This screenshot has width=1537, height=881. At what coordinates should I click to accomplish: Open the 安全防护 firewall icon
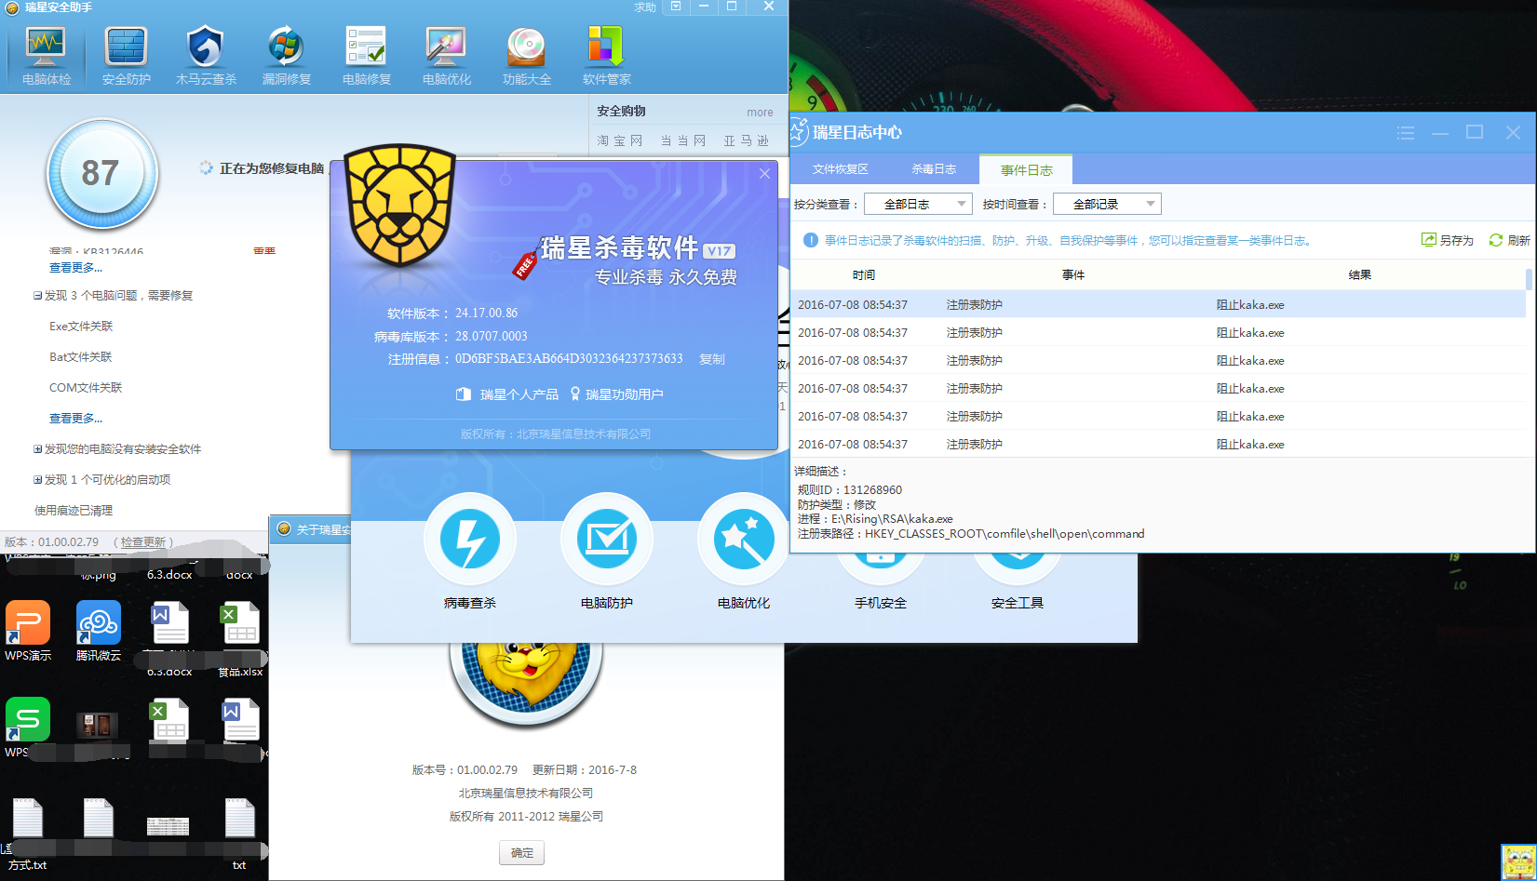coord(126,56)
